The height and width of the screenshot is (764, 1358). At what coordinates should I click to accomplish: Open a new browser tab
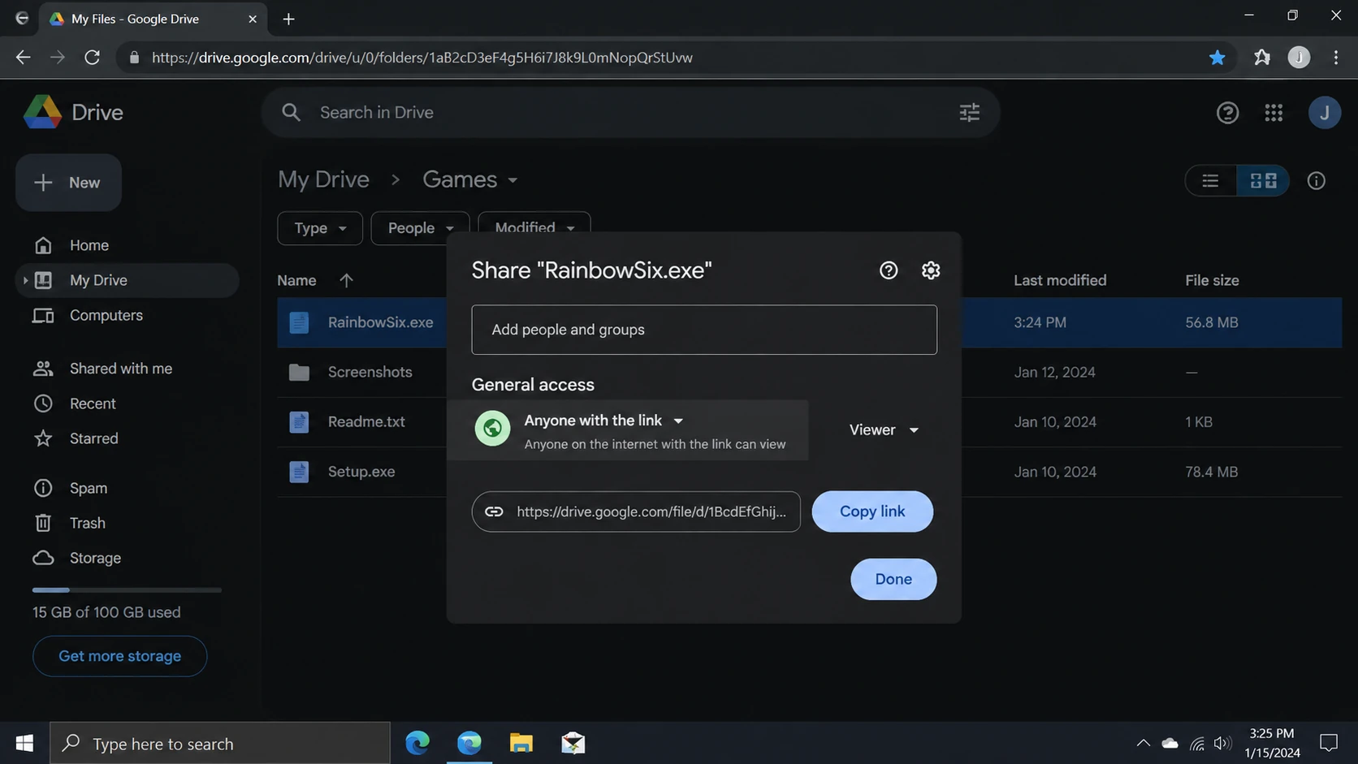(x=288, y=19)
